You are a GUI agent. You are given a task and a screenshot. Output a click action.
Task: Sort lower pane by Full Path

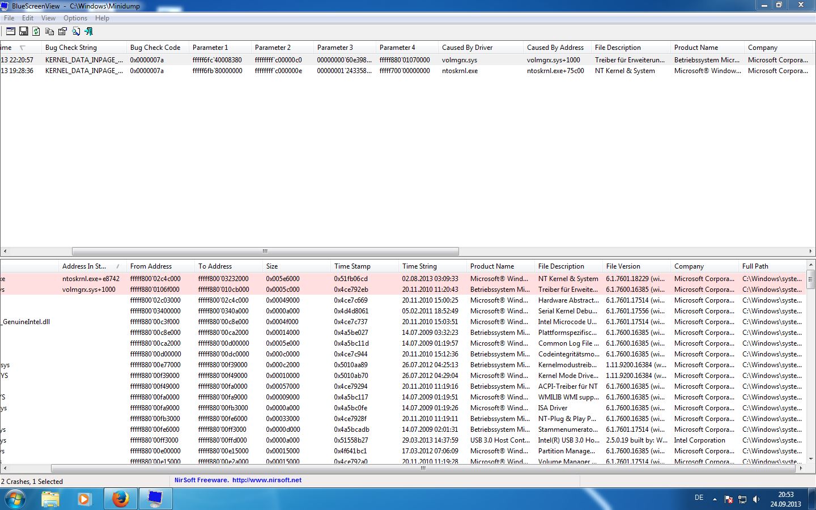point(772,266)
